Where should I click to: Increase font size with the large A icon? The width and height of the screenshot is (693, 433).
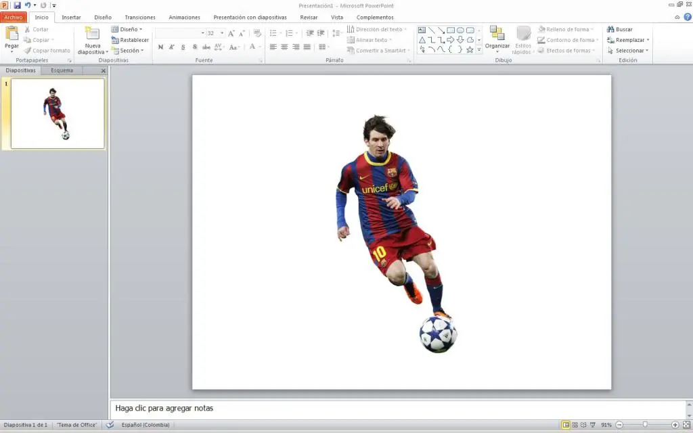231,33
